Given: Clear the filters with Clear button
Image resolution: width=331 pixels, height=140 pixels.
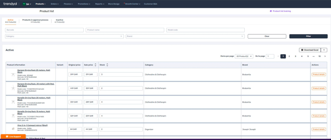Looking at the screenshot, I should point(267,36).
